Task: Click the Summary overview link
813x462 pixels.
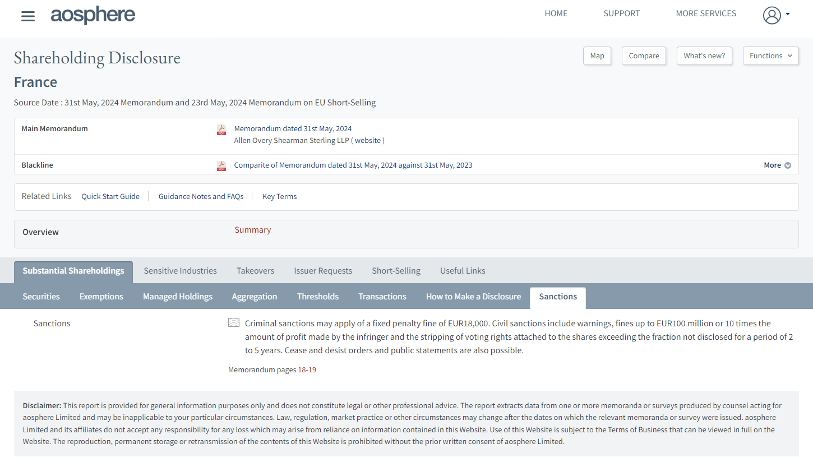Action: click(252, 230)
